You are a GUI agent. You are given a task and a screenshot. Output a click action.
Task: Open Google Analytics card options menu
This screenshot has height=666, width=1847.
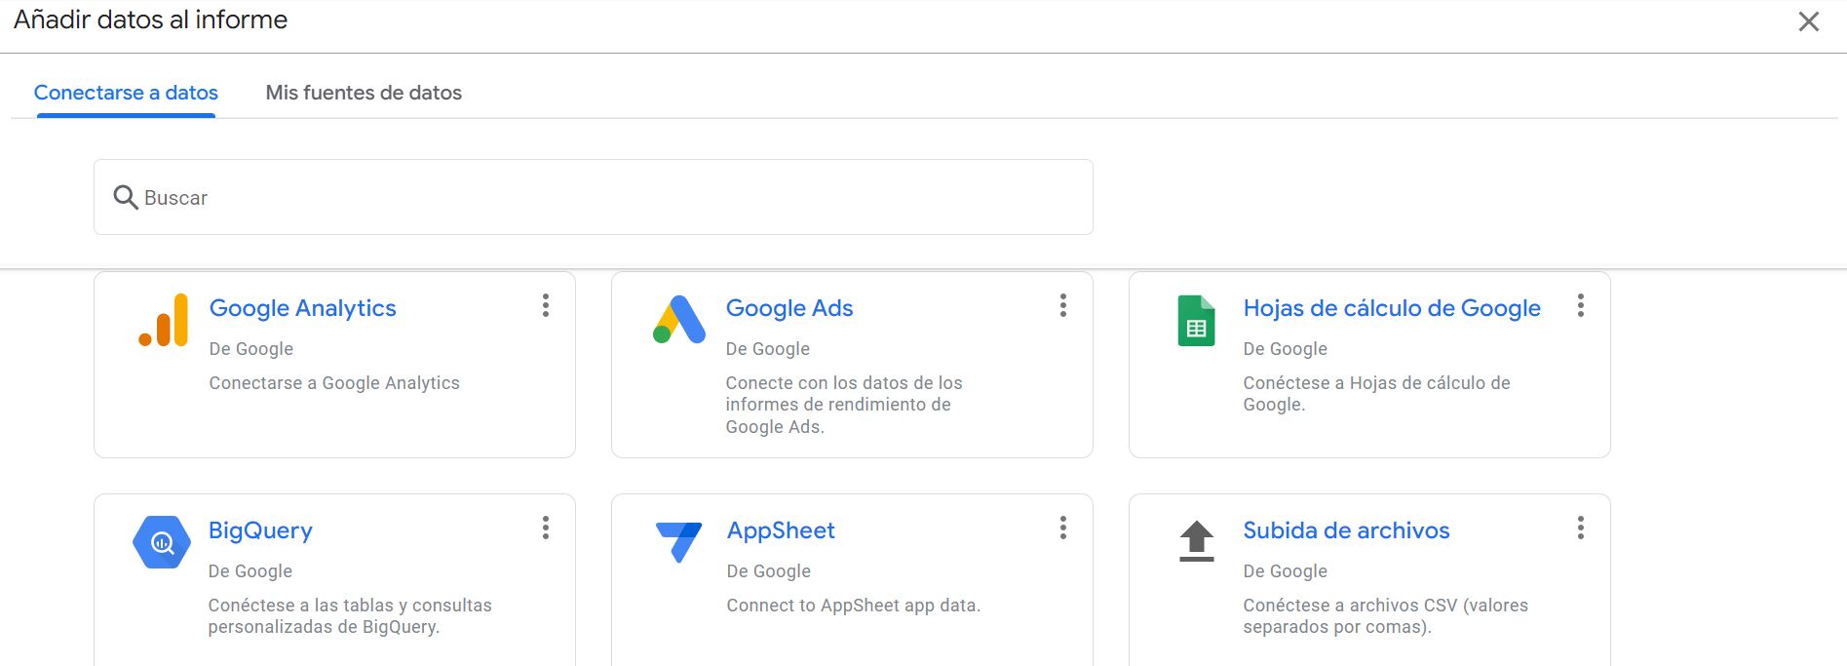[546, 305]
